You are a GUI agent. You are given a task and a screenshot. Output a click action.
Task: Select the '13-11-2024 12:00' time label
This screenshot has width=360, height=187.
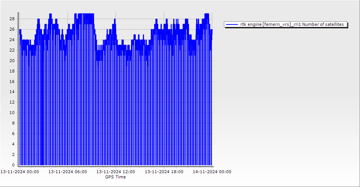pos(115,172)
